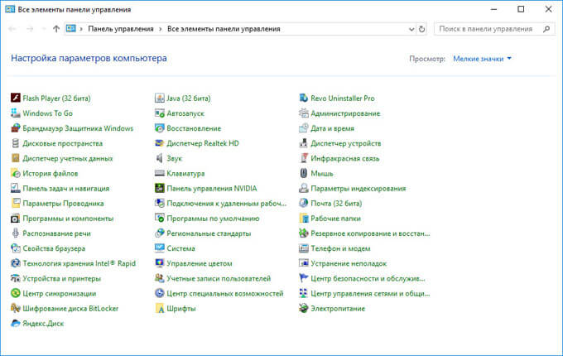Open the Администрирование icon
The width and height of the screenshot is (563, 356).
(x=303, y=113)
